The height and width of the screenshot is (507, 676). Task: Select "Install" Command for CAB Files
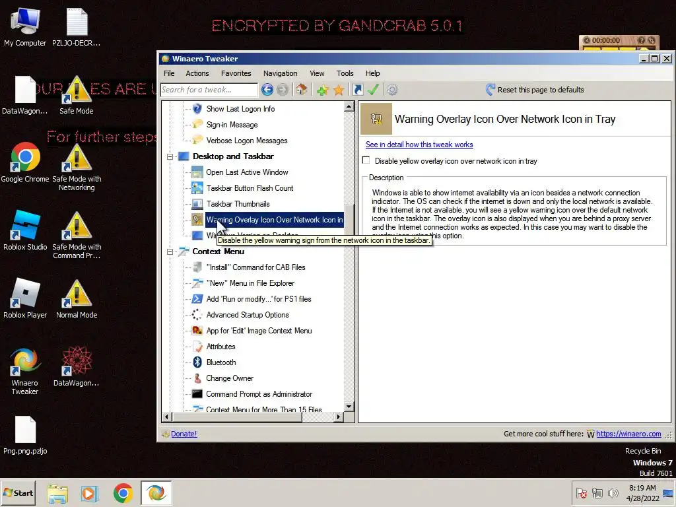[255, 267]
